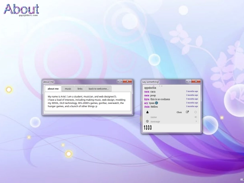The width and height of the screenshot is (244, 183).
Task: Minimize the "about me" window
Action: point(120,81)
